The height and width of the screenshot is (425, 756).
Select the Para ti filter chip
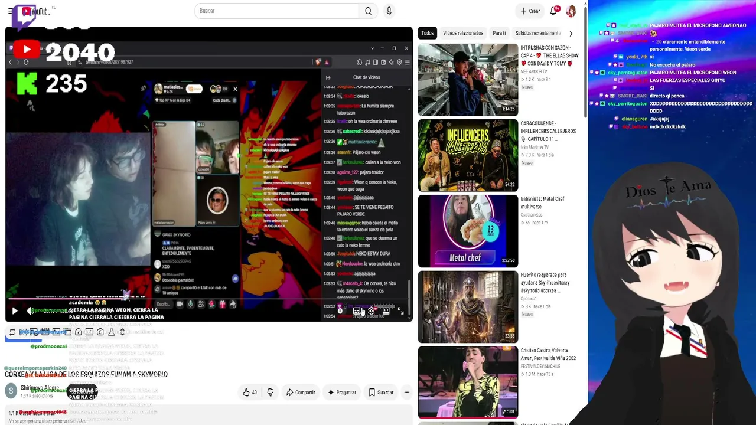[499, 33]
